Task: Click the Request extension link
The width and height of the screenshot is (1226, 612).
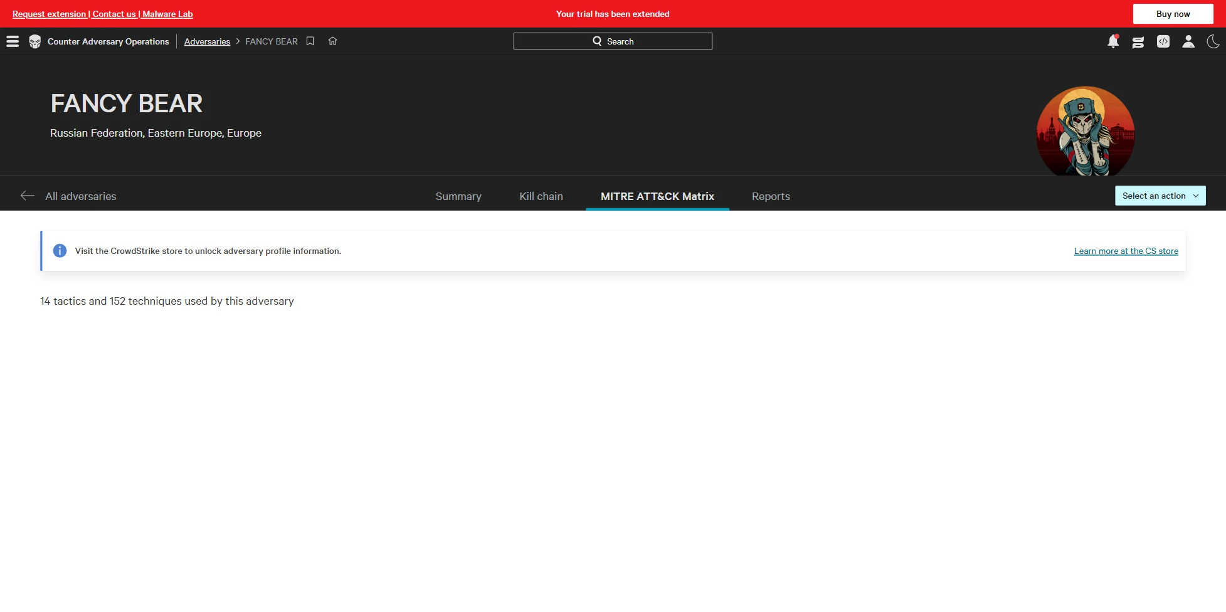Action: [x=49, y=14]
